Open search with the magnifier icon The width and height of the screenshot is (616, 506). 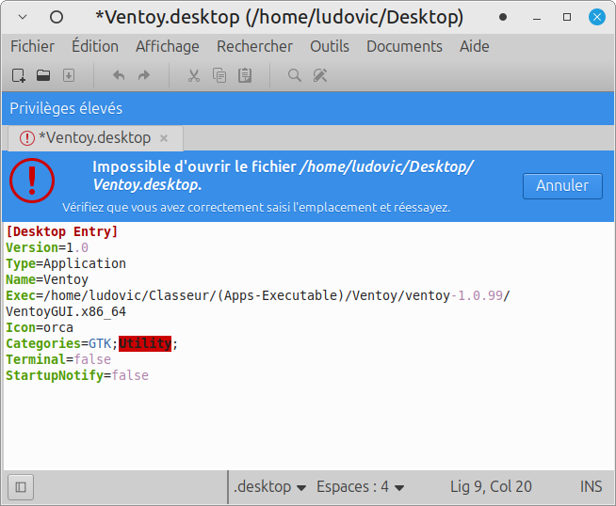(295, 75)
